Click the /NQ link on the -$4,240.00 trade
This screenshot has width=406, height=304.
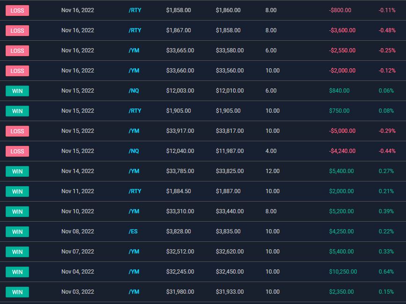pos(133,151)
